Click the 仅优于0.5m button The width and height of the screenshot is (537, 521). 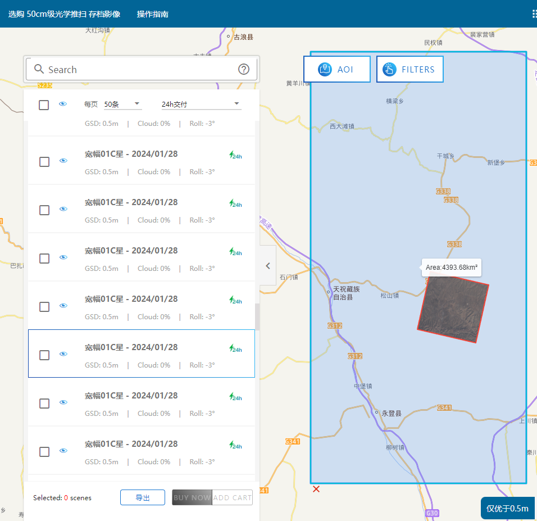(508, 508)
